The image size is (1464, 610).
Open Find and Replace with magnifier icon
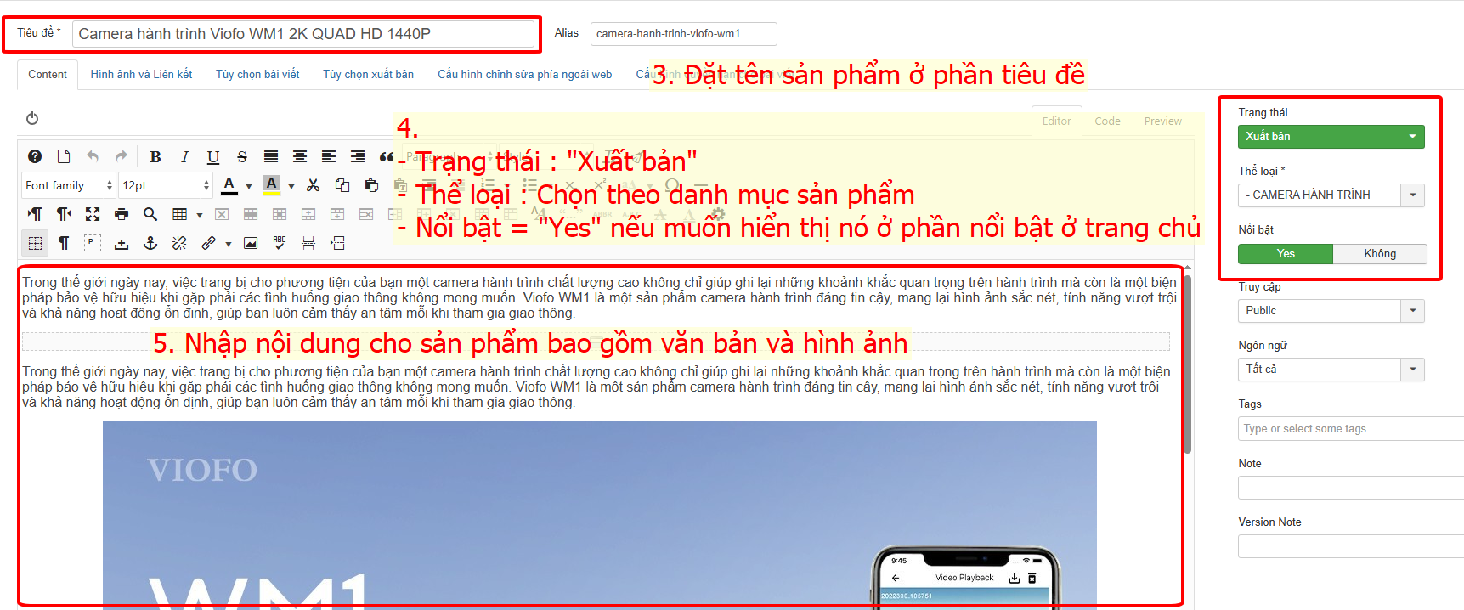[150, 214]
